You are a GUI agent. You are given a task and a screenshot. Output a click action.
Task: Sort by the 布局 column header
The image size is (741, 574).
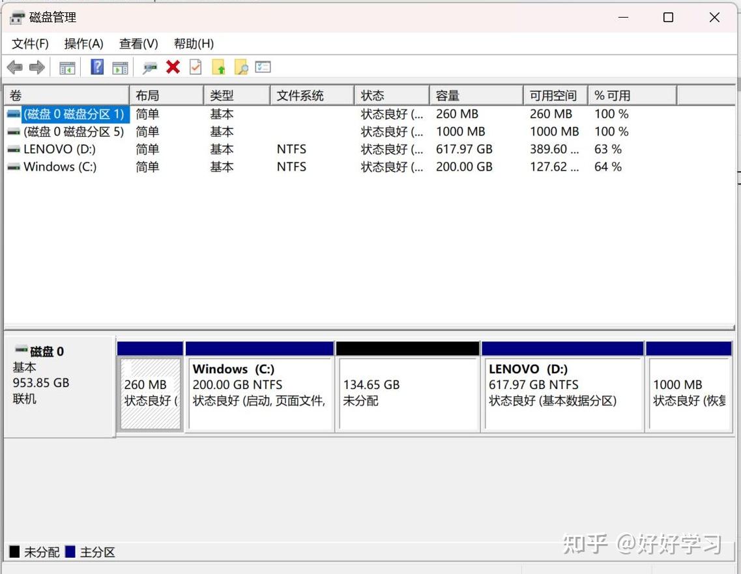[x=166, y=95]
